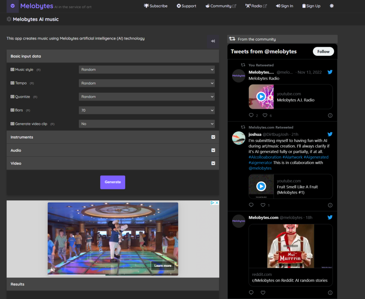Viewport: 365px width, 299px height.
Task: Click the Music style (R) randomize marker
Action: coord(38,70)
